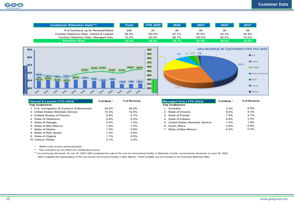Image resolution: width=294 pixels, height=201 pixels.
Task: Pick the USMS legend color swatch
Action: pyautogui.click(x=250, y=67)
